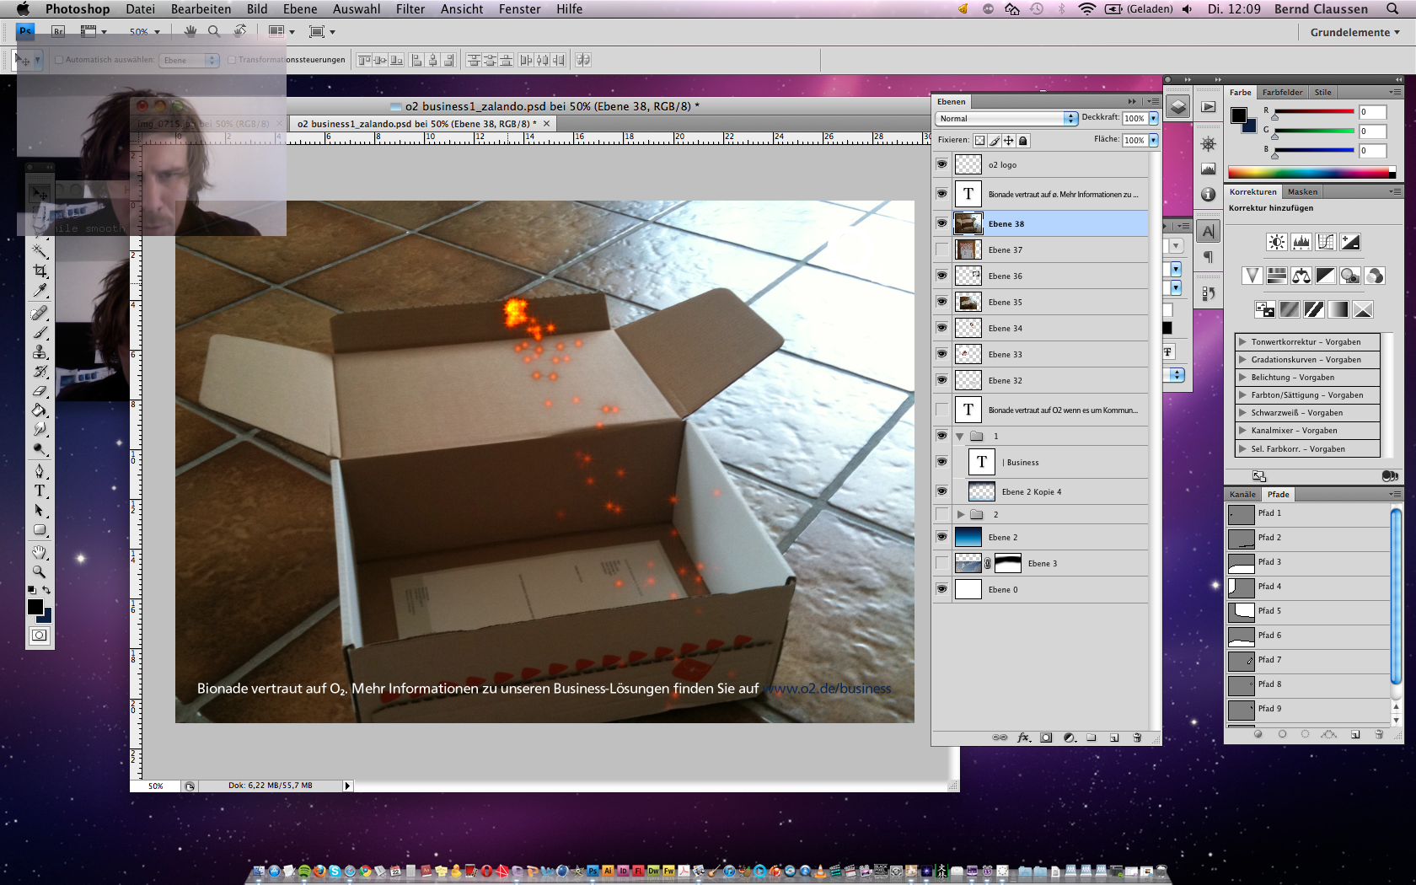
Task: Click the Delete layer trash icon
Action: pos(1137,737)
